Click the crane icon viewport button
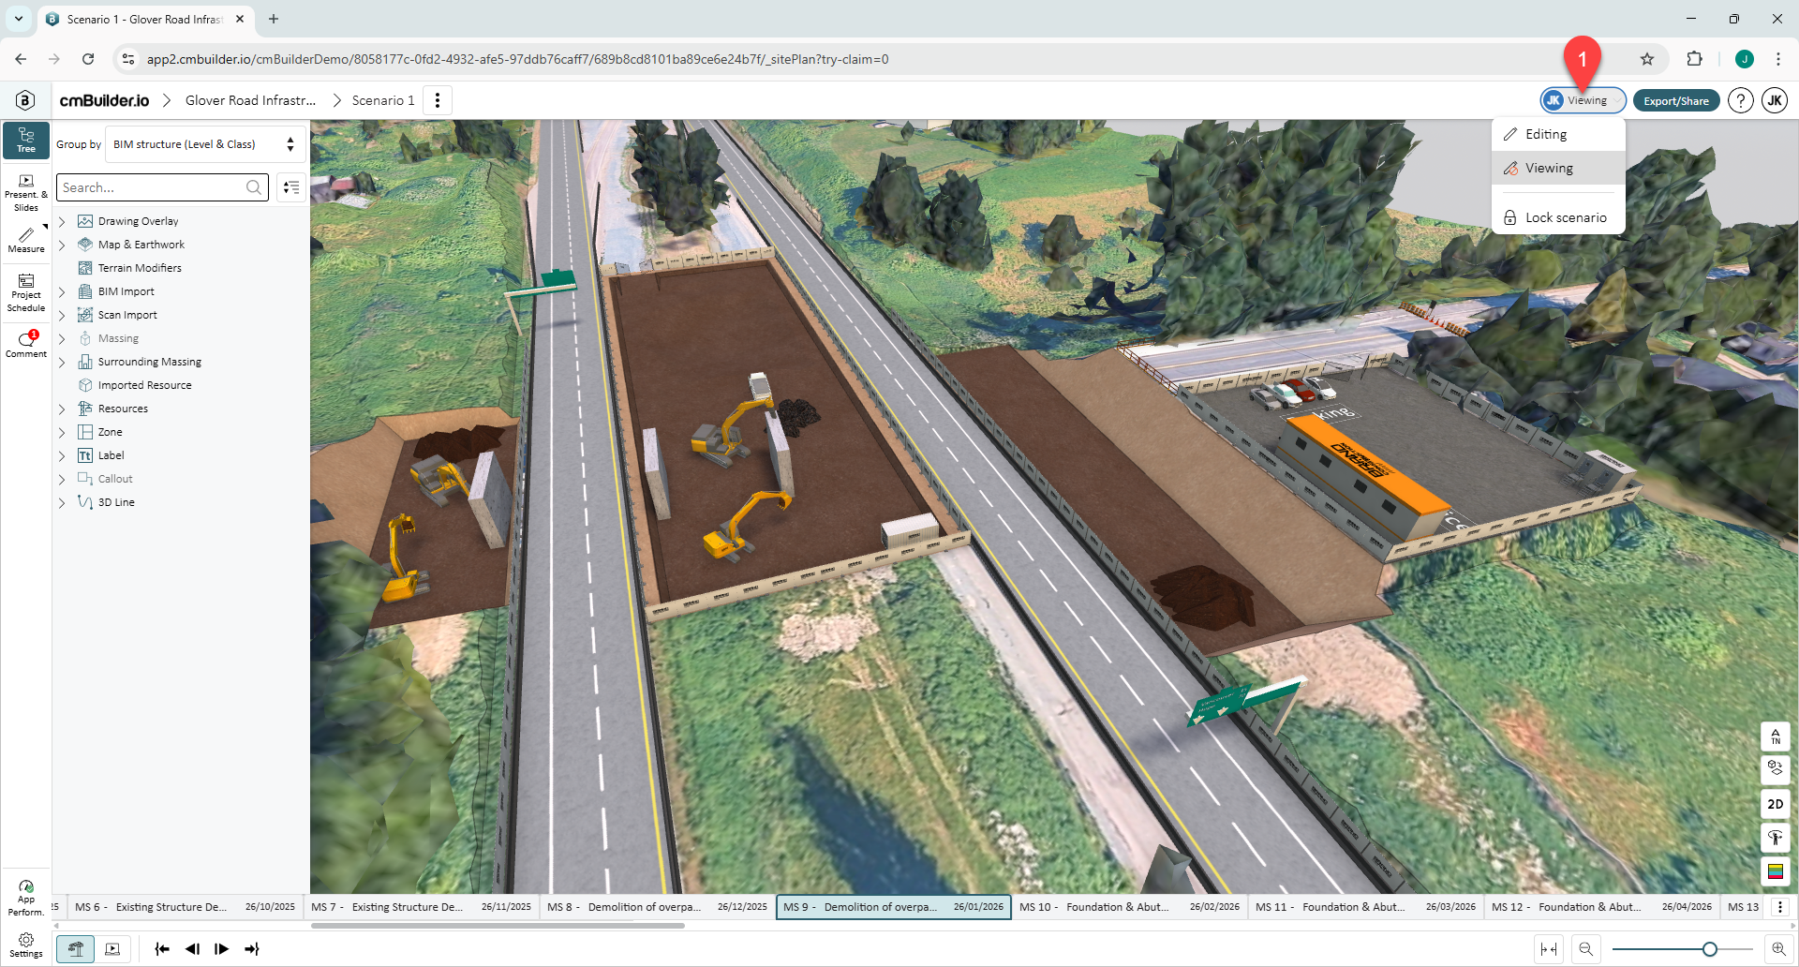Viewport: 1799px width, 967px height. pos(1776,838)
